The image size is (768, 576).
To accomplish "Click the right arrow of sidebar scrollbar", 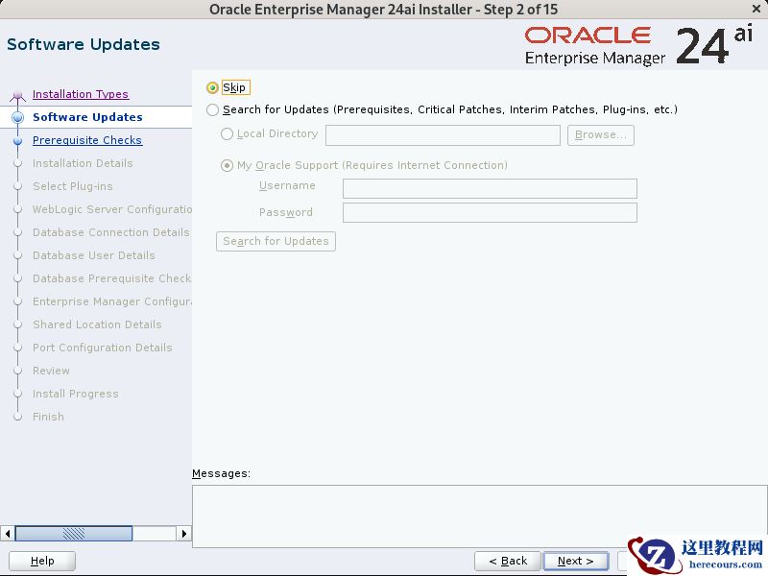I will click(183, 534).
